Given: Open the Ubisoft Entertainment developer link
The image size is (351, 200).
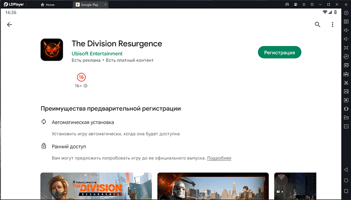Looking at the screenshot, I should [x=97, y=54].
